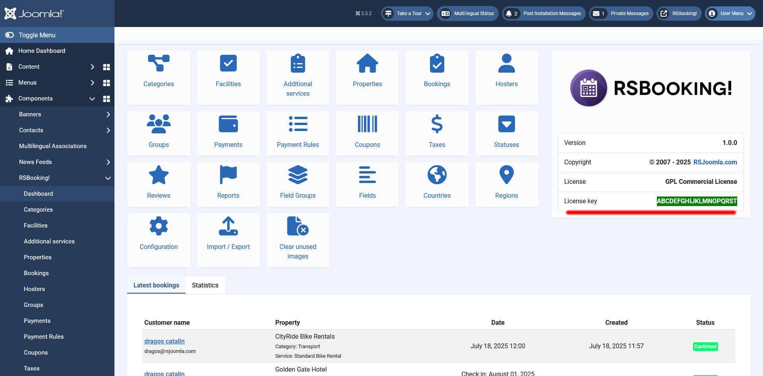763x376 pixels.
Task: Open Menus dashboard grid icon in sidebar
Action: click(107, 83)
